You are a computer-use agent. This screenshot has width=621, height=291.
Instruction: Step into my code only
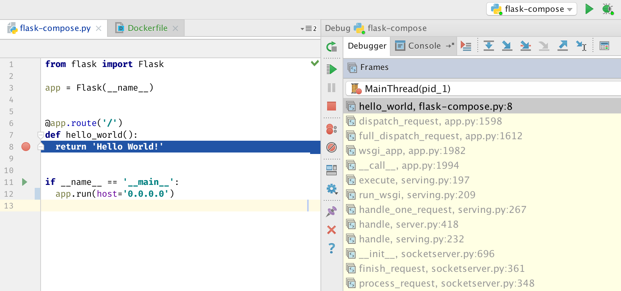(x=525, y=46)
